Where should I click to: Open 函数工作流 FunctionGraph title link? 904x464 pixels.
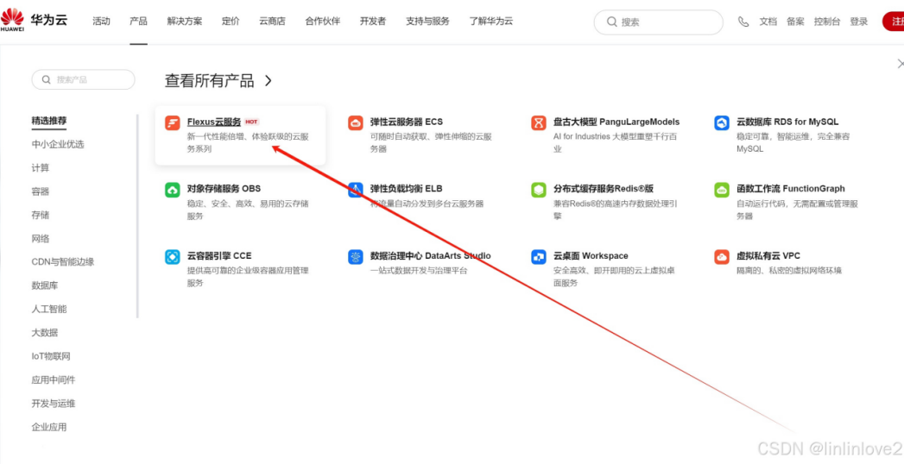point(791,189)
